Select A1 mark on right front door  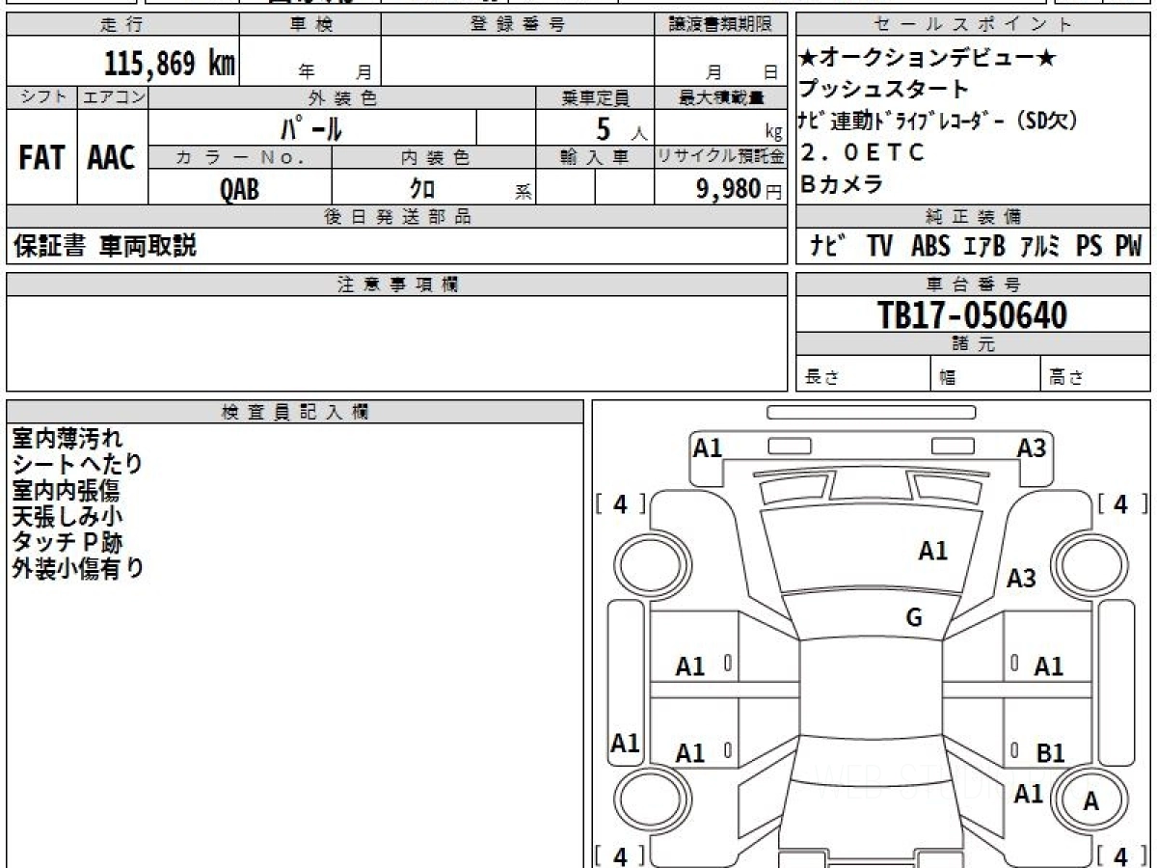click(x=1049, y=666)
